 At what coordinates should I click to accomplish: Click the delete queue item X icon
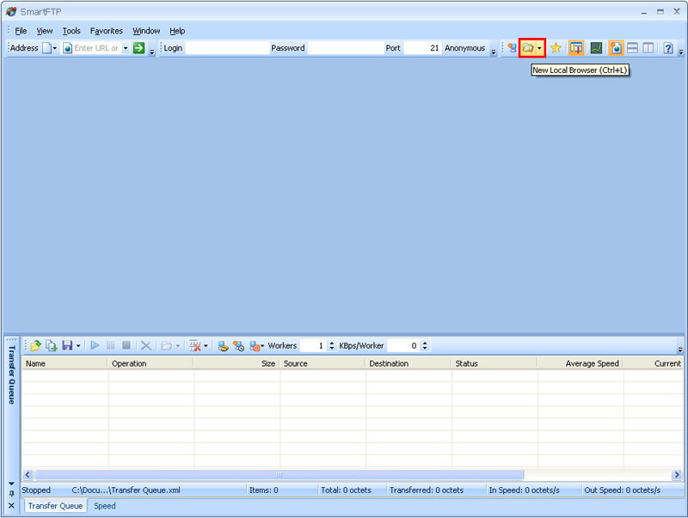pyautogui.click(x=146, y=346)
